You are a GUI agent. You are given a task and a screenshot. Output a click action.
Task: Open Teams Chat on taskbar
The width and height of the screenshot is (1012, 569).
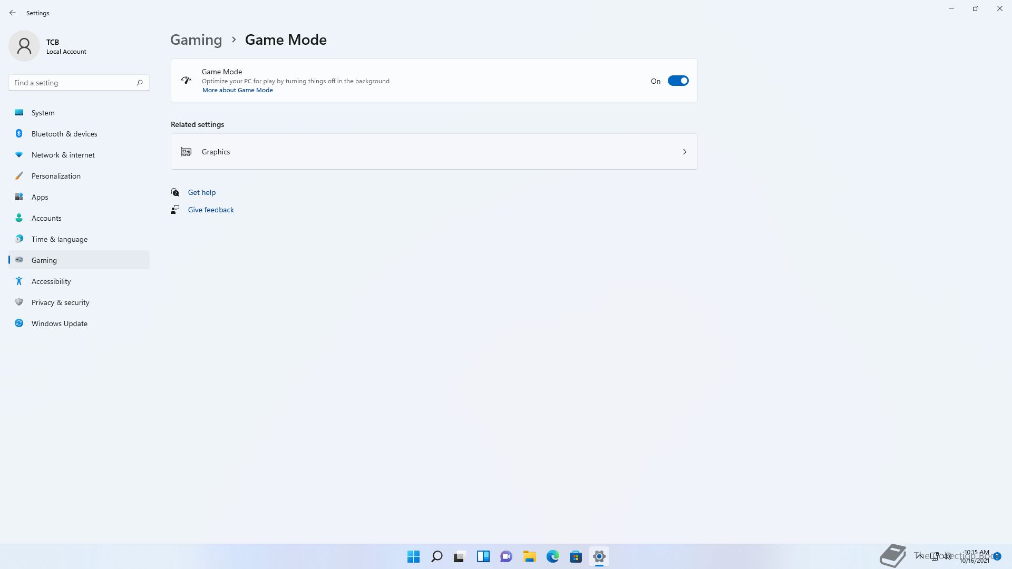pyautogui.click(x=507, y=556)
